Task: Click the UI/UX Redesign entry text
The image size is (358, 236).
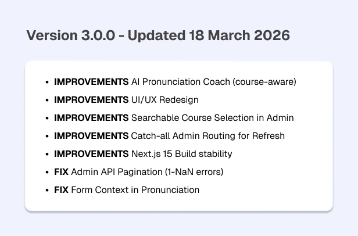Action: click(164, 100)
